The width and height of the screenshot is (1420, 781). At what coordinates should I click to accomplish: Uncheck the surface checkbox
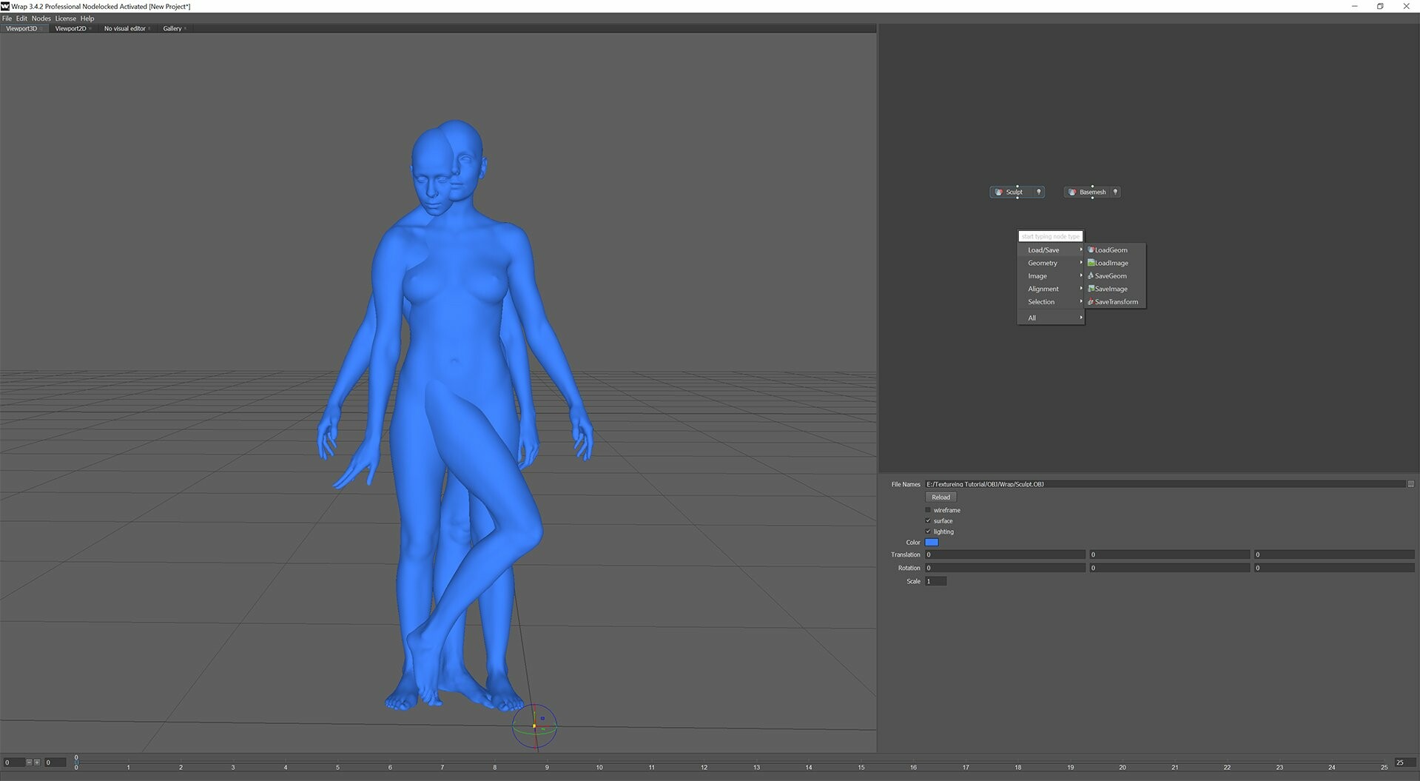click(x=928, y=521)
